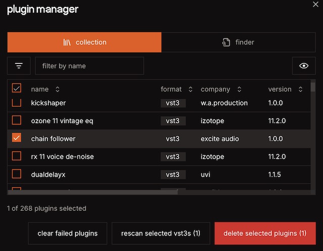Viewport: 323px width, 251px height.
Task: Sort by version column arrows
Action: (x=300, y=90)
